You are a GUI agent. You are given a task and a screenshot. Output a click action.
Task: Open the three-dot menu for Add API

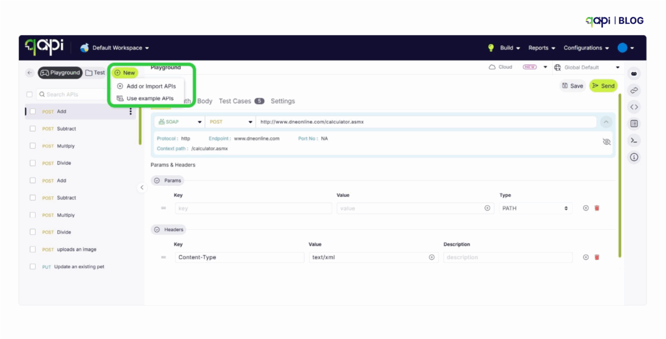click(x=131, y=112)
